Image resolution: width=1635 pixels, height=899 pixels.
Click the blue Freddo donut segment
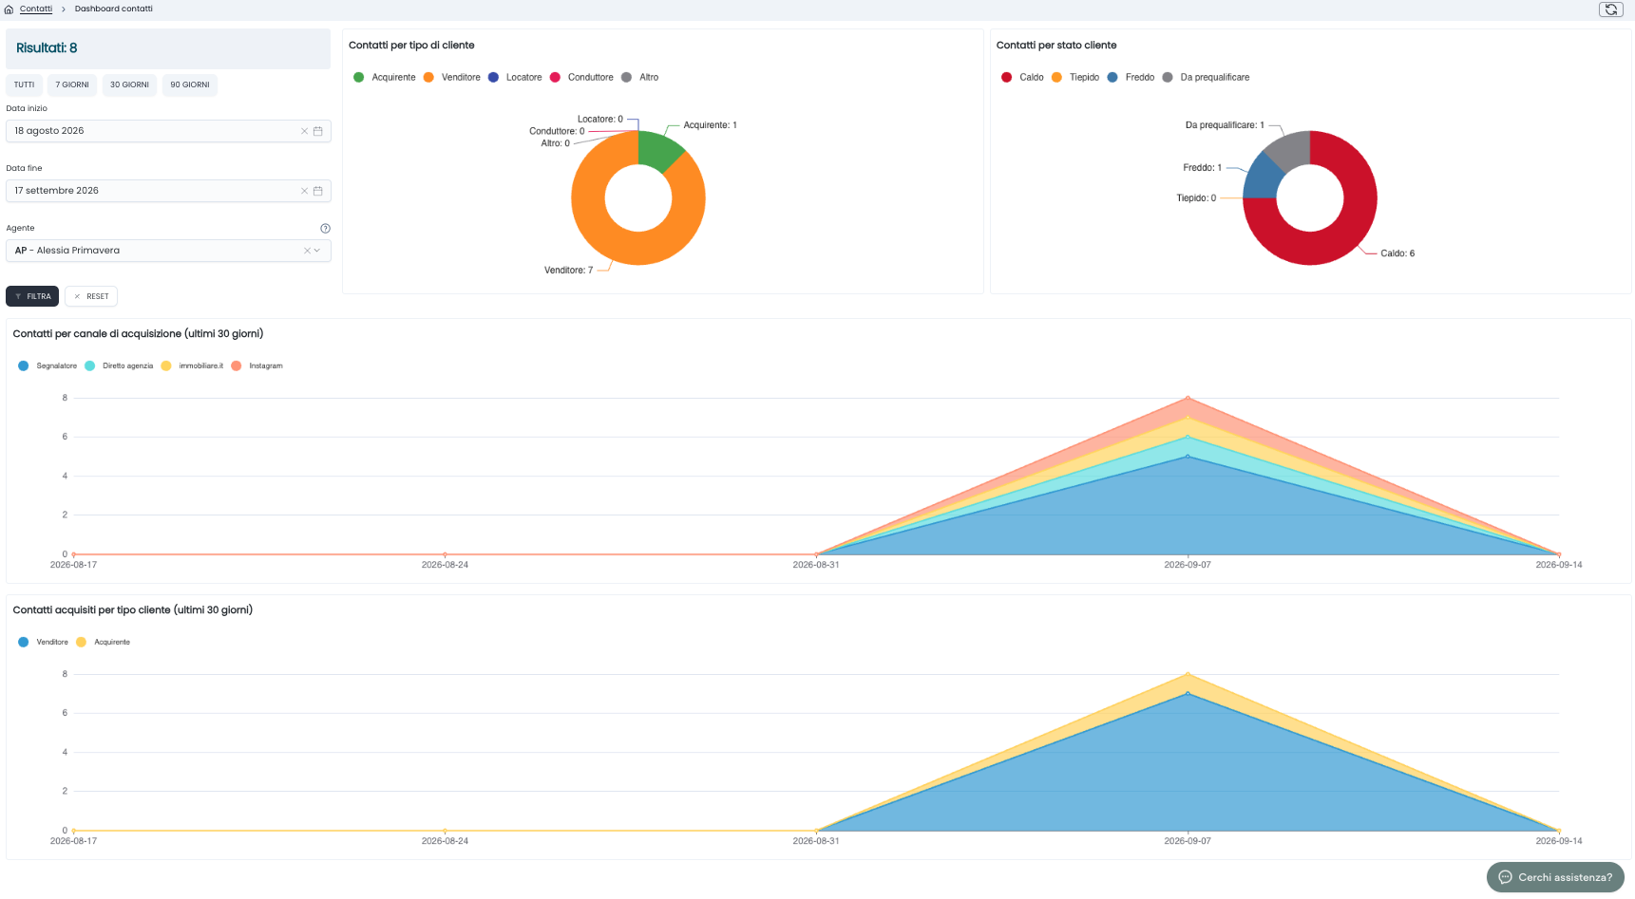[x=1263, y=179]
